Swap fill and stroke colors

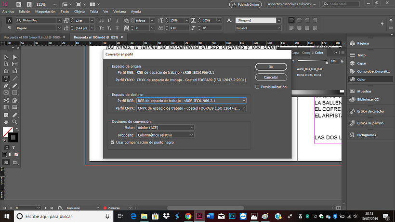click(17, 129)
